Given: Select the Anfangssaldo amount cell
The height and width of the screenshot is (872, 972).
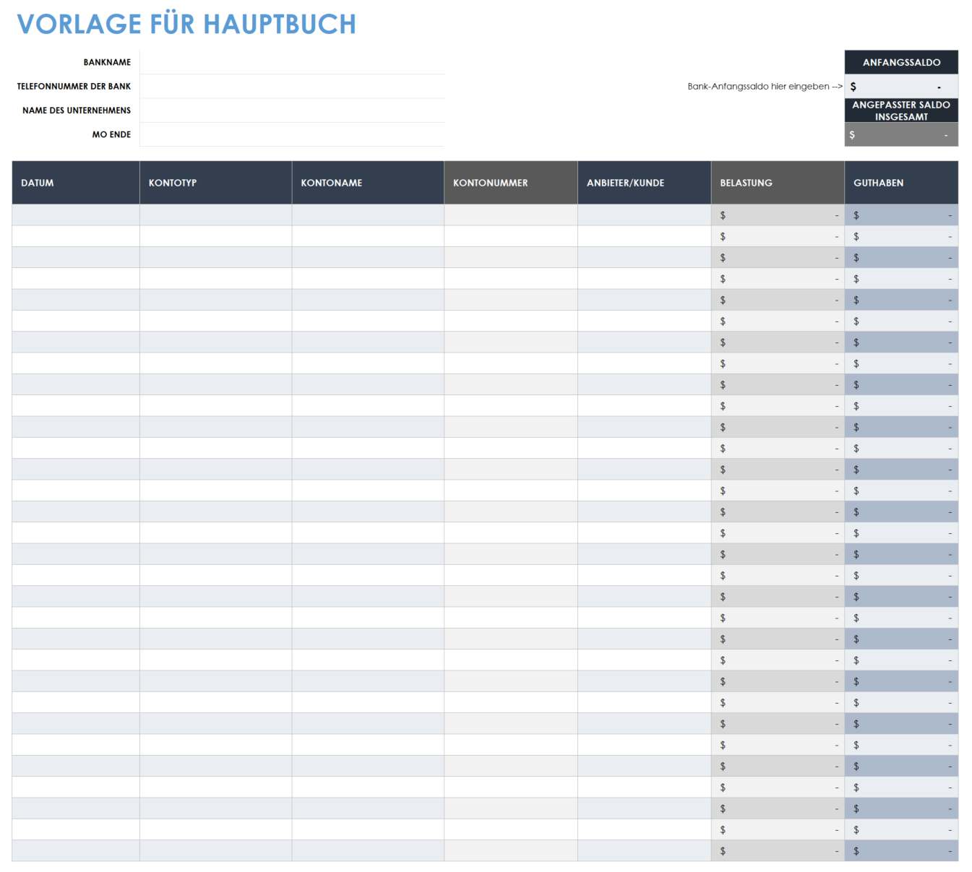Looking at the screenshot, I should pyautogui.click(x=901, y=86).
